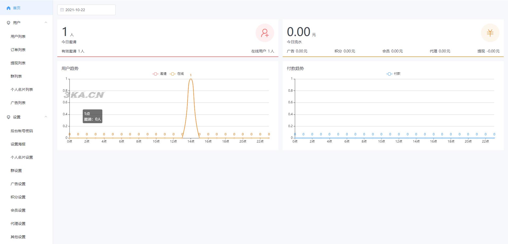Click the 14点 peak data point
The image size is (508, 244).
(x=191, y=79)
